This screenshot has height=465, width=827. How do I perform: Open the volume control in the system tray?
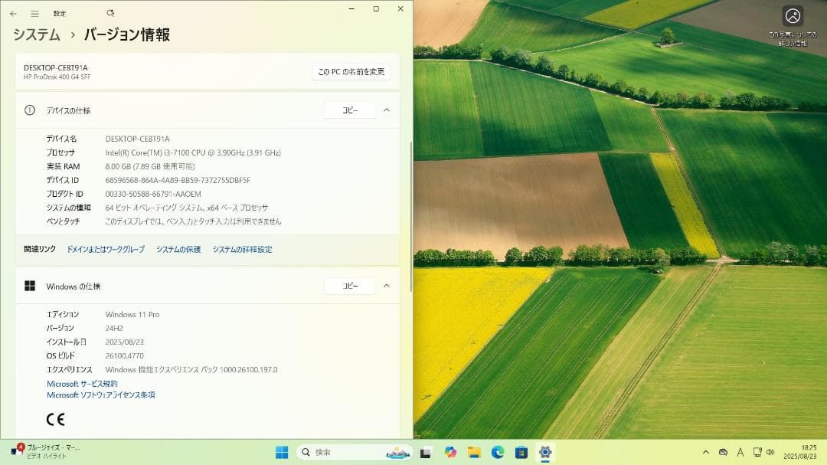pyautogui.click(x=773, y=452)
